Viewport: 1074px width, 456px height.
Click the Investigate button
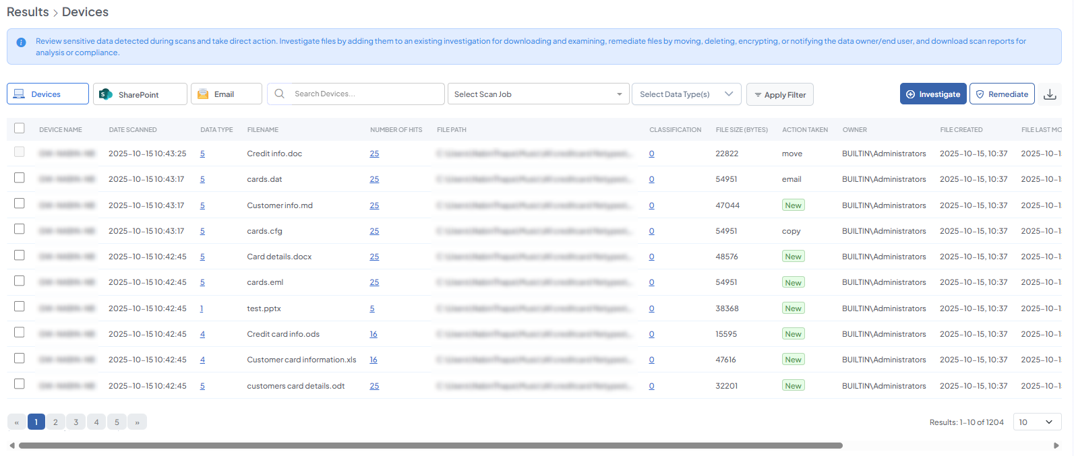pos(932,94)
